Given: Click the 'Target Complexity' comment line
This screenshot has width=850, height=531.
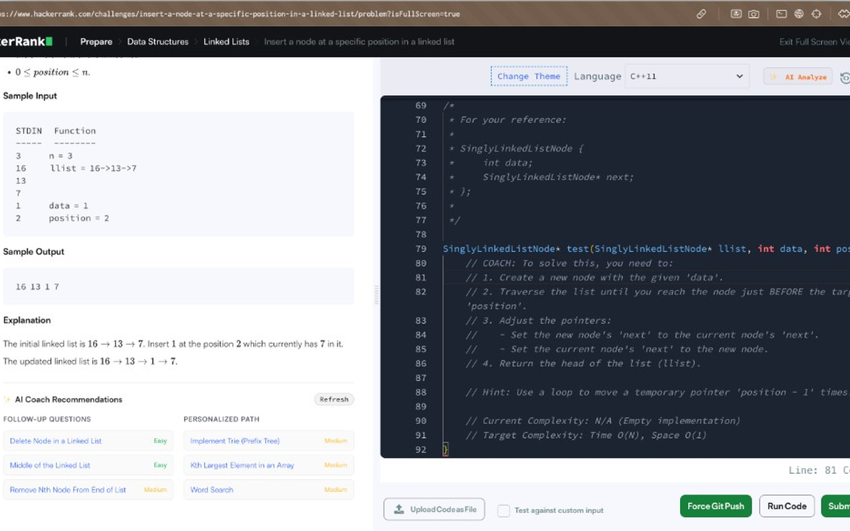Looking at the screenshot, I should point(586,435).
